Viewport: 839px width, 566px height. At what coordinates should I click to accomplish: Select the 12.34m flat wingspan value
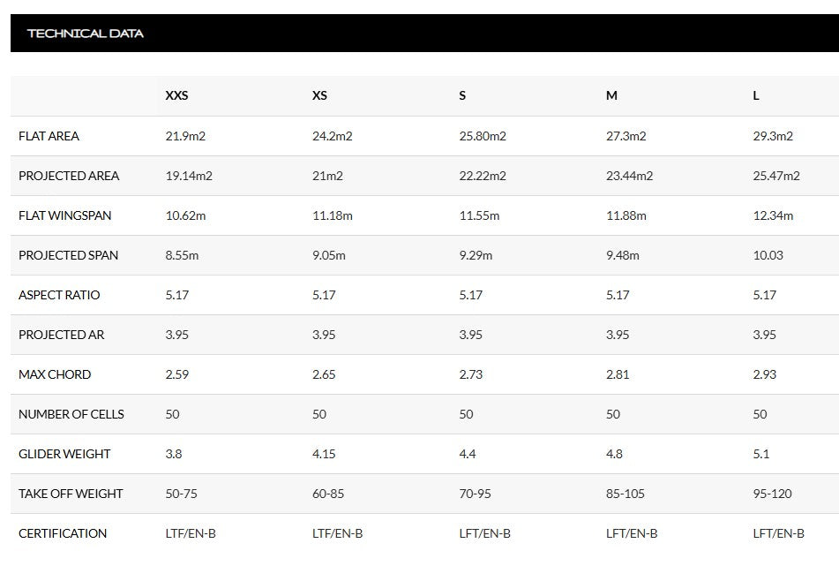[x=773, y=215]
